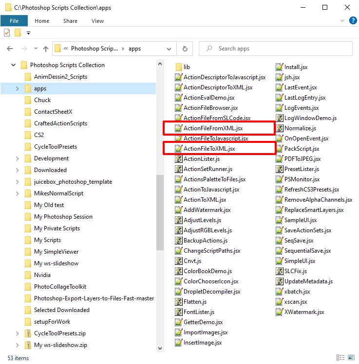
Task: Select AdjustLevels.js script icon
Action: click(x=178, y=220)
